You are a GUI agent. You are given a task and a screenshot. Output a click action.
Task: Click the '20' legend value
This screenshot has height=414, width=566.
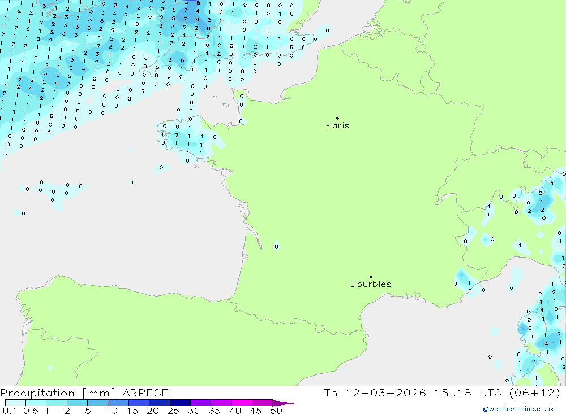pos(153,411)
